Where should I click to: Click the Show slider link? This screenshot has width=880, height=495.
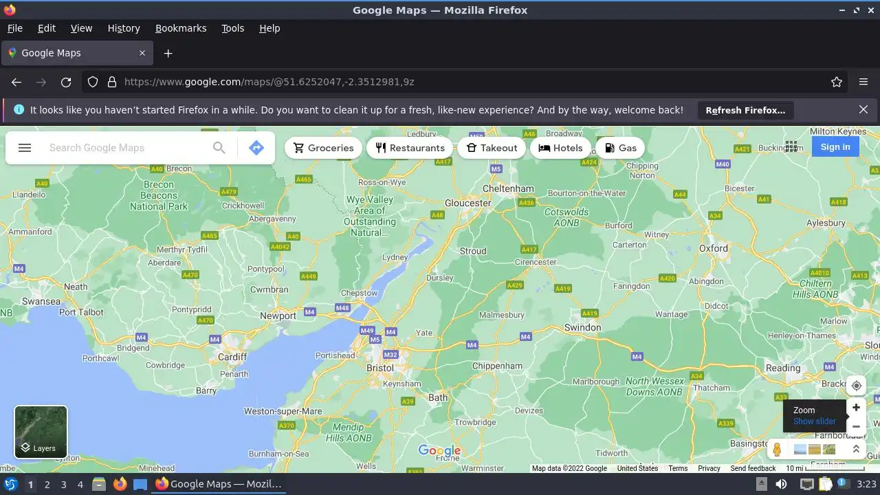pos(815,421)
